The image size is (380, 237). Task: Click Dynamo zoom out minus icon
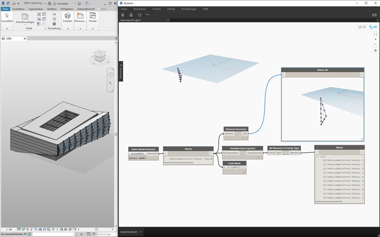coord(376,44)
